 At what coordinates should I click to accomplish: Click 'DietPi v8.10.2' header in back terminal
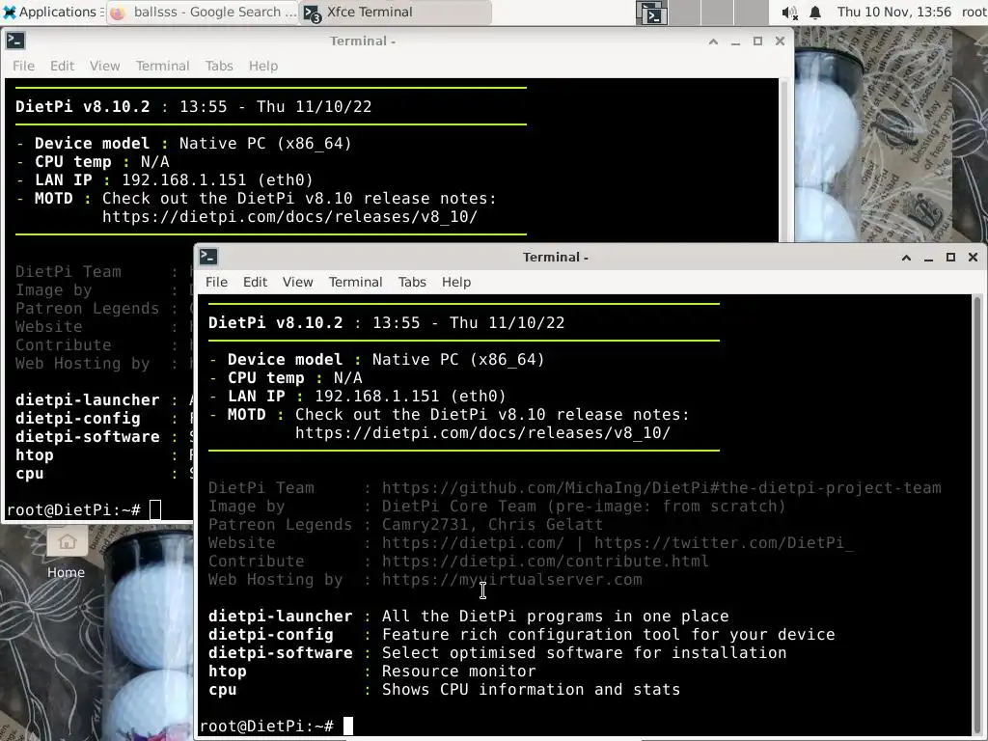(83, 106)
